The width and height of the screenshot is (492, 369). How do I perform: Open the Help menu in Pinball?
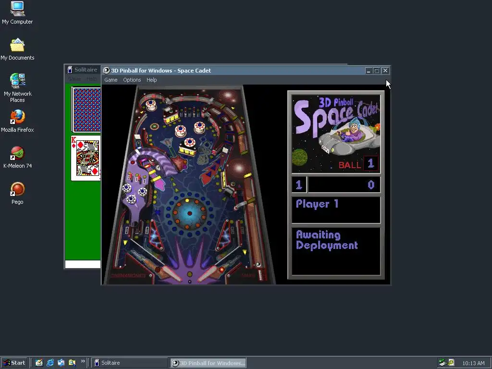pos(151,80)
